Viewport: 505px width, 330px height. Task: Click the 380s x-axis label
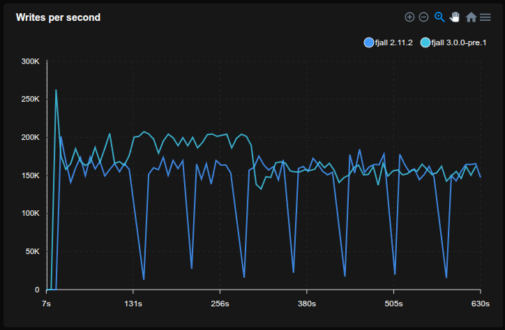[x=306, y=304]
